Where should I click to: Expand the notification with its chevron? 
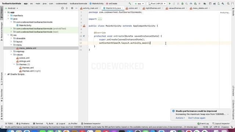tap(228, 114)
